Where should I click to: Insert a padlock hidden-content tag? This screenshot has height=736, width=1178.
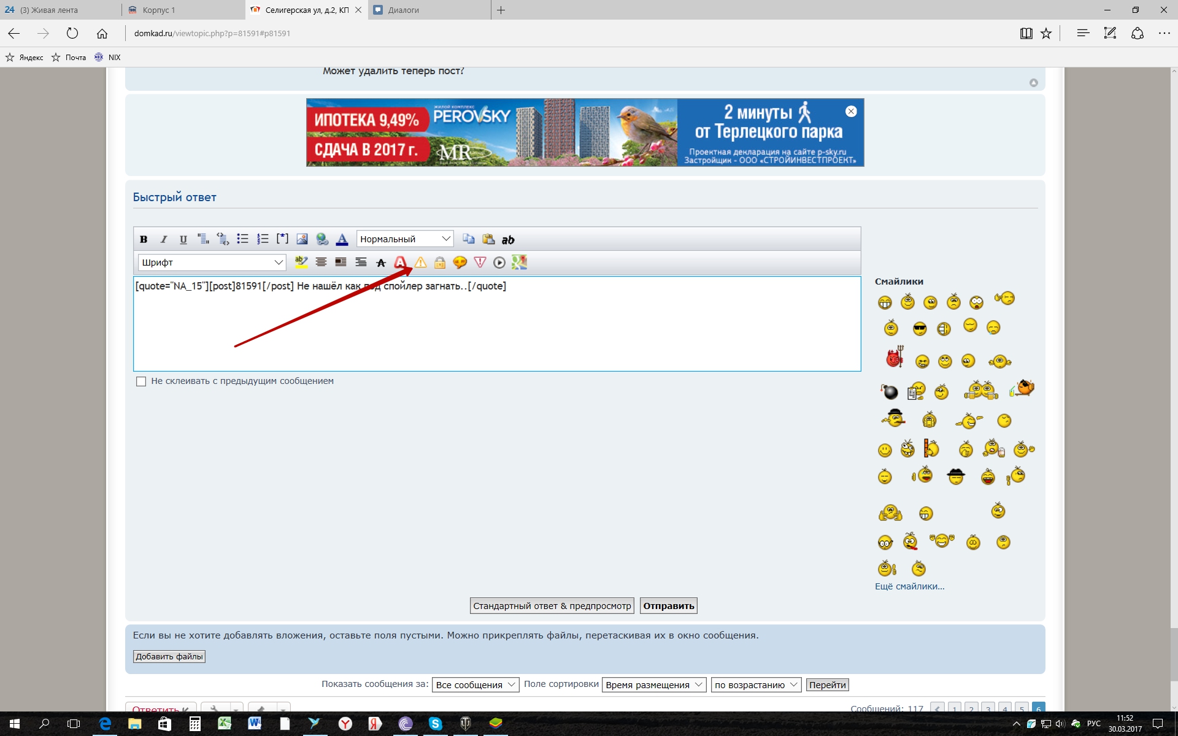pyautogui.click(x=440, y=263)
